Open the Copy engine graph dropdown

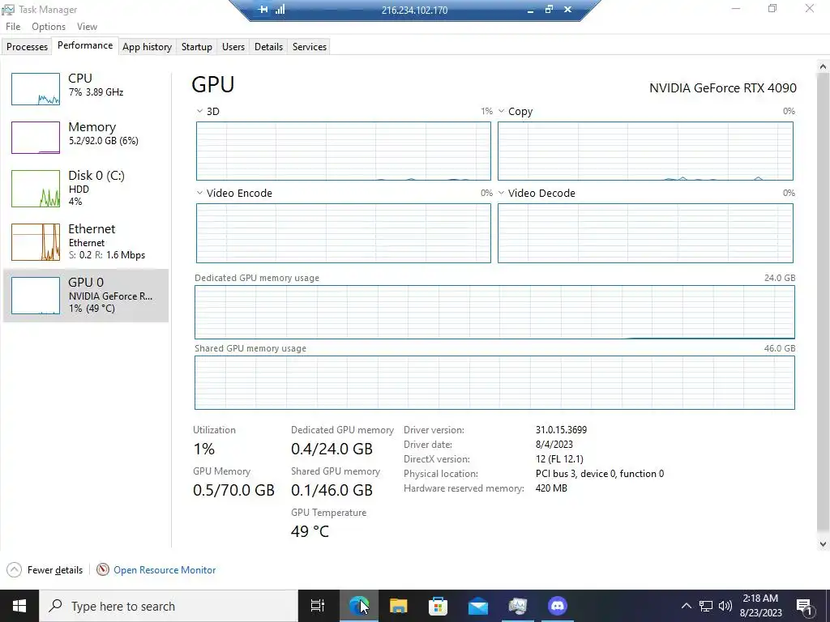click(x=501, y=111)
